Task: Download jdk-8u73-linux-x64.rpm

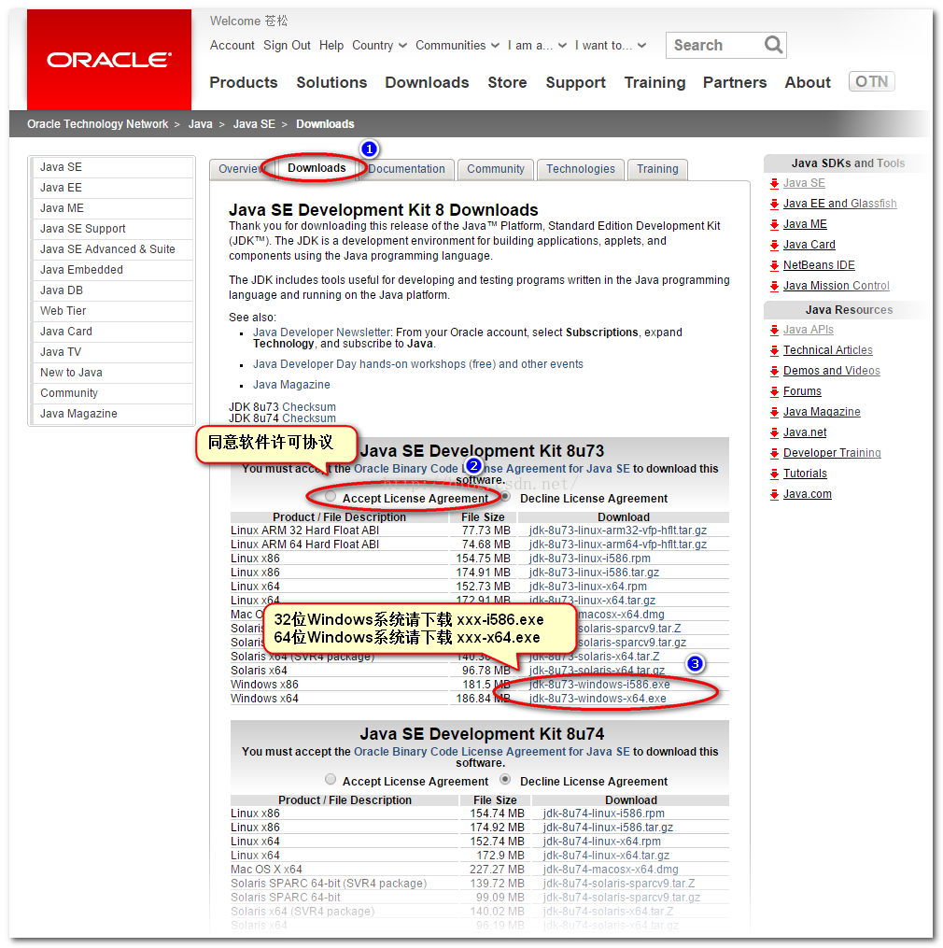Action: tap(587, 587)
